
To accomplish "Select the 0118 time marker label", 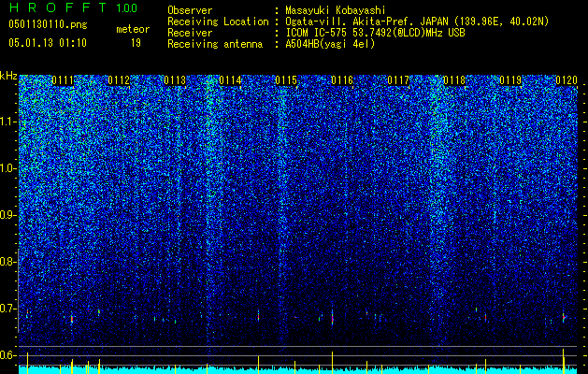I will 454,80.
